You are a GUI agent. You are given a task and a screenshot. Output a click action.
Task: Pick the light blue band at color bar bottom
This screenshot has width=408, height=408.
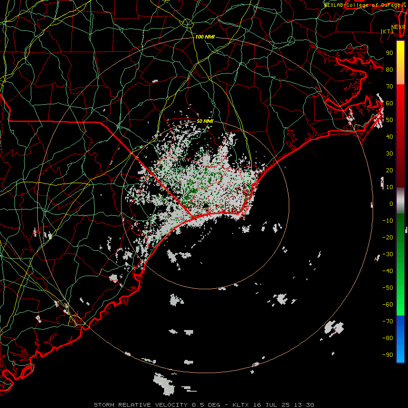tap(400, 353)
